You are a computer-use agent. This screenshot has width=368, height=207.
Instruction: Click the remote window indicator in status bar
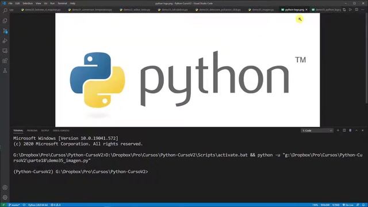tap(3, 205)
